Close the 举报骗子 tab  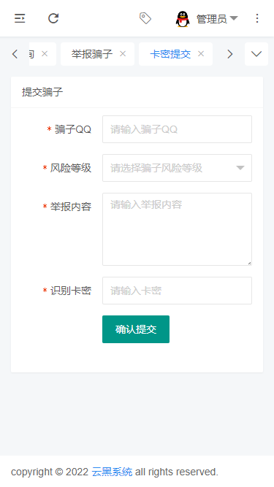pos(123,54)
